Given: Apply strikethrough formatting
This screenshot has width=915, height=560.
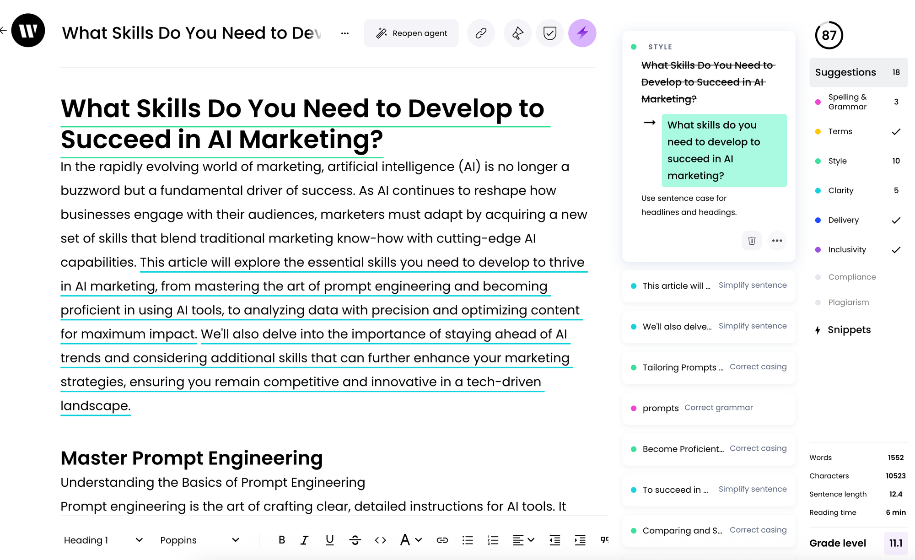Looking at the screenshot, I should click(355, 540).
